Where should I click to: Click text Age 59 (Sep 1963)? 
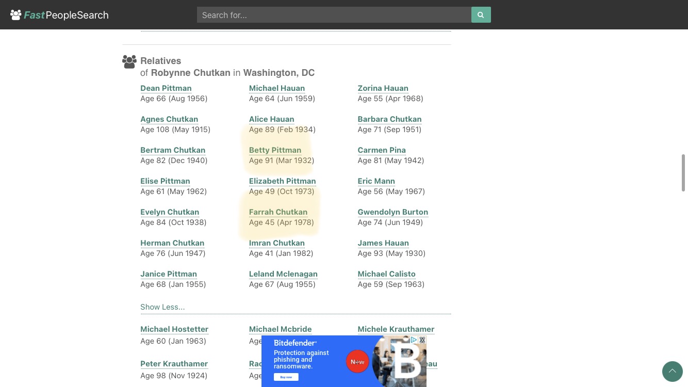tap(391, 284)
